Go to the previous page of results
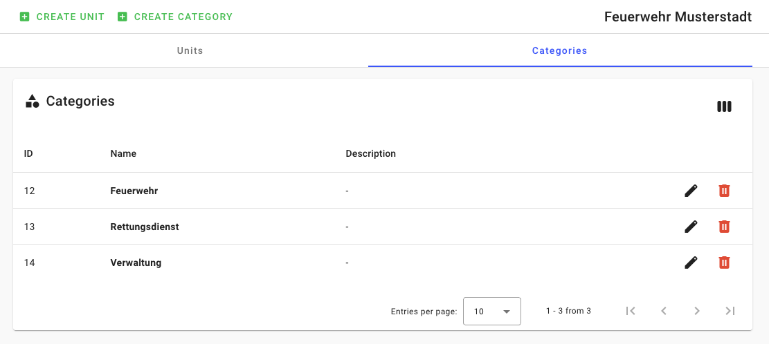The width and height of the screenshot is (769, 344). 663,311
